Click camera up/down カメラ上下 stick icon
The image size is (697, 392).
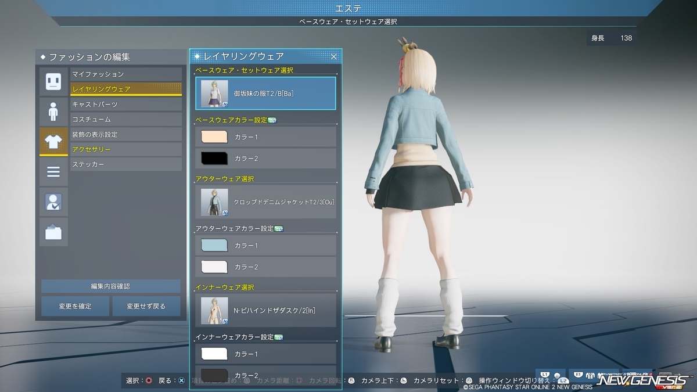[404, 380]
